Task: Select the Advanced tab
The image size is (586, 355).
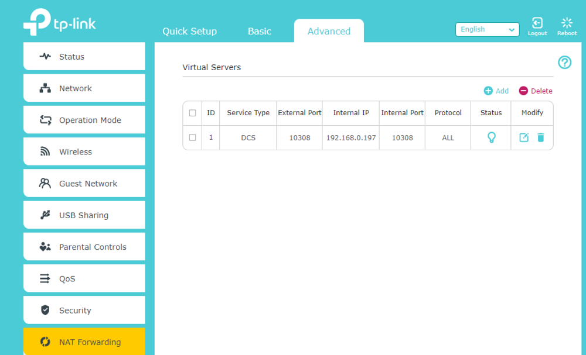Action: pos(329,32)
